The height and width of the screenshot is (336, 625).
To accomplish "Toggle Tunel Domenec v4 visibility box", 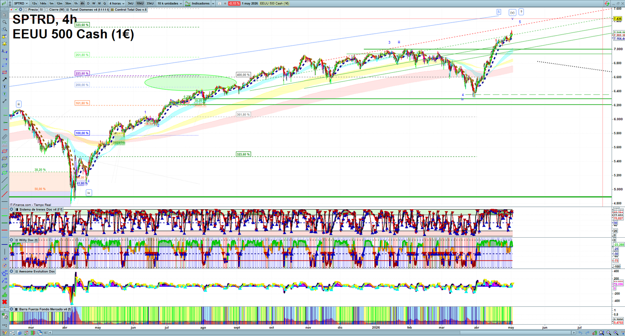I will pos(68,9).
